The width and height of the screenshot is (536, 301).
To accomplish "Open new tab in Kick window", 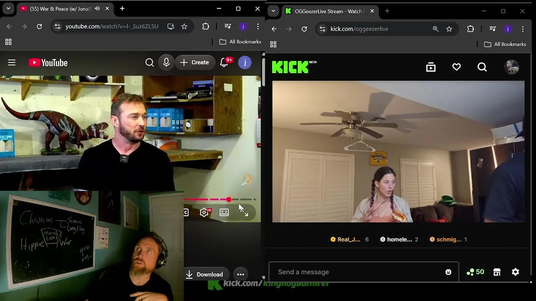I will point(387,11).
